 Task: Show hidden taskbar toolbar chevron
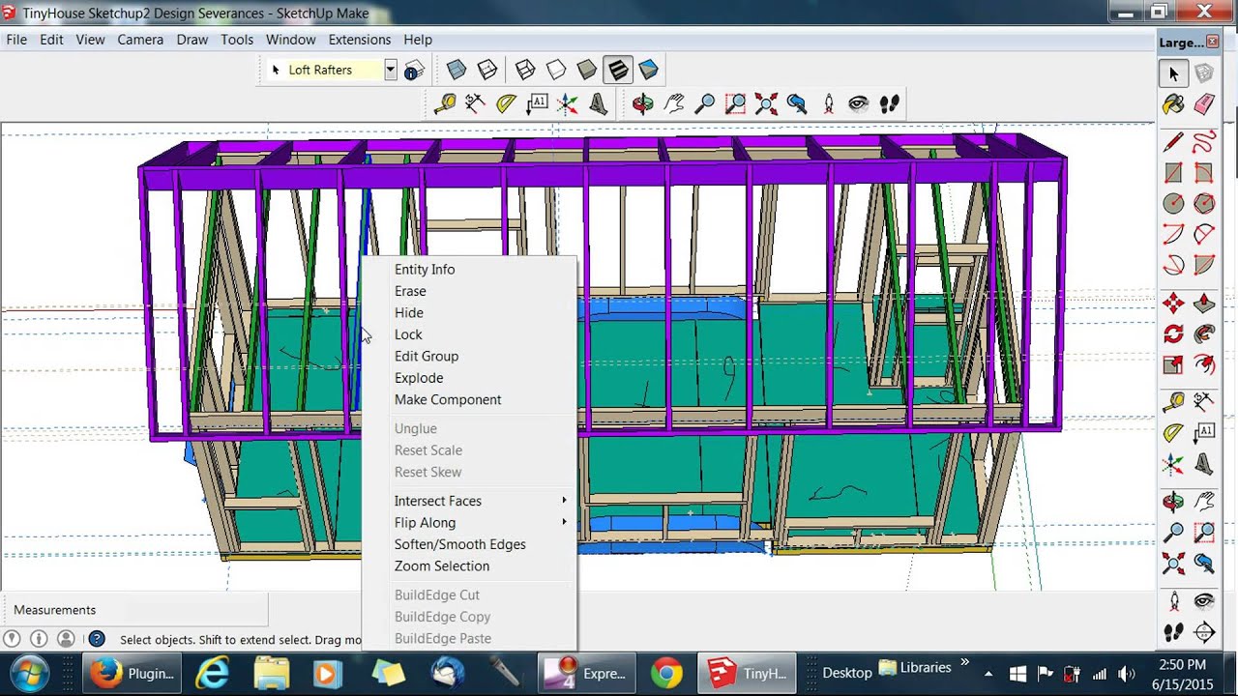point(964,664)
